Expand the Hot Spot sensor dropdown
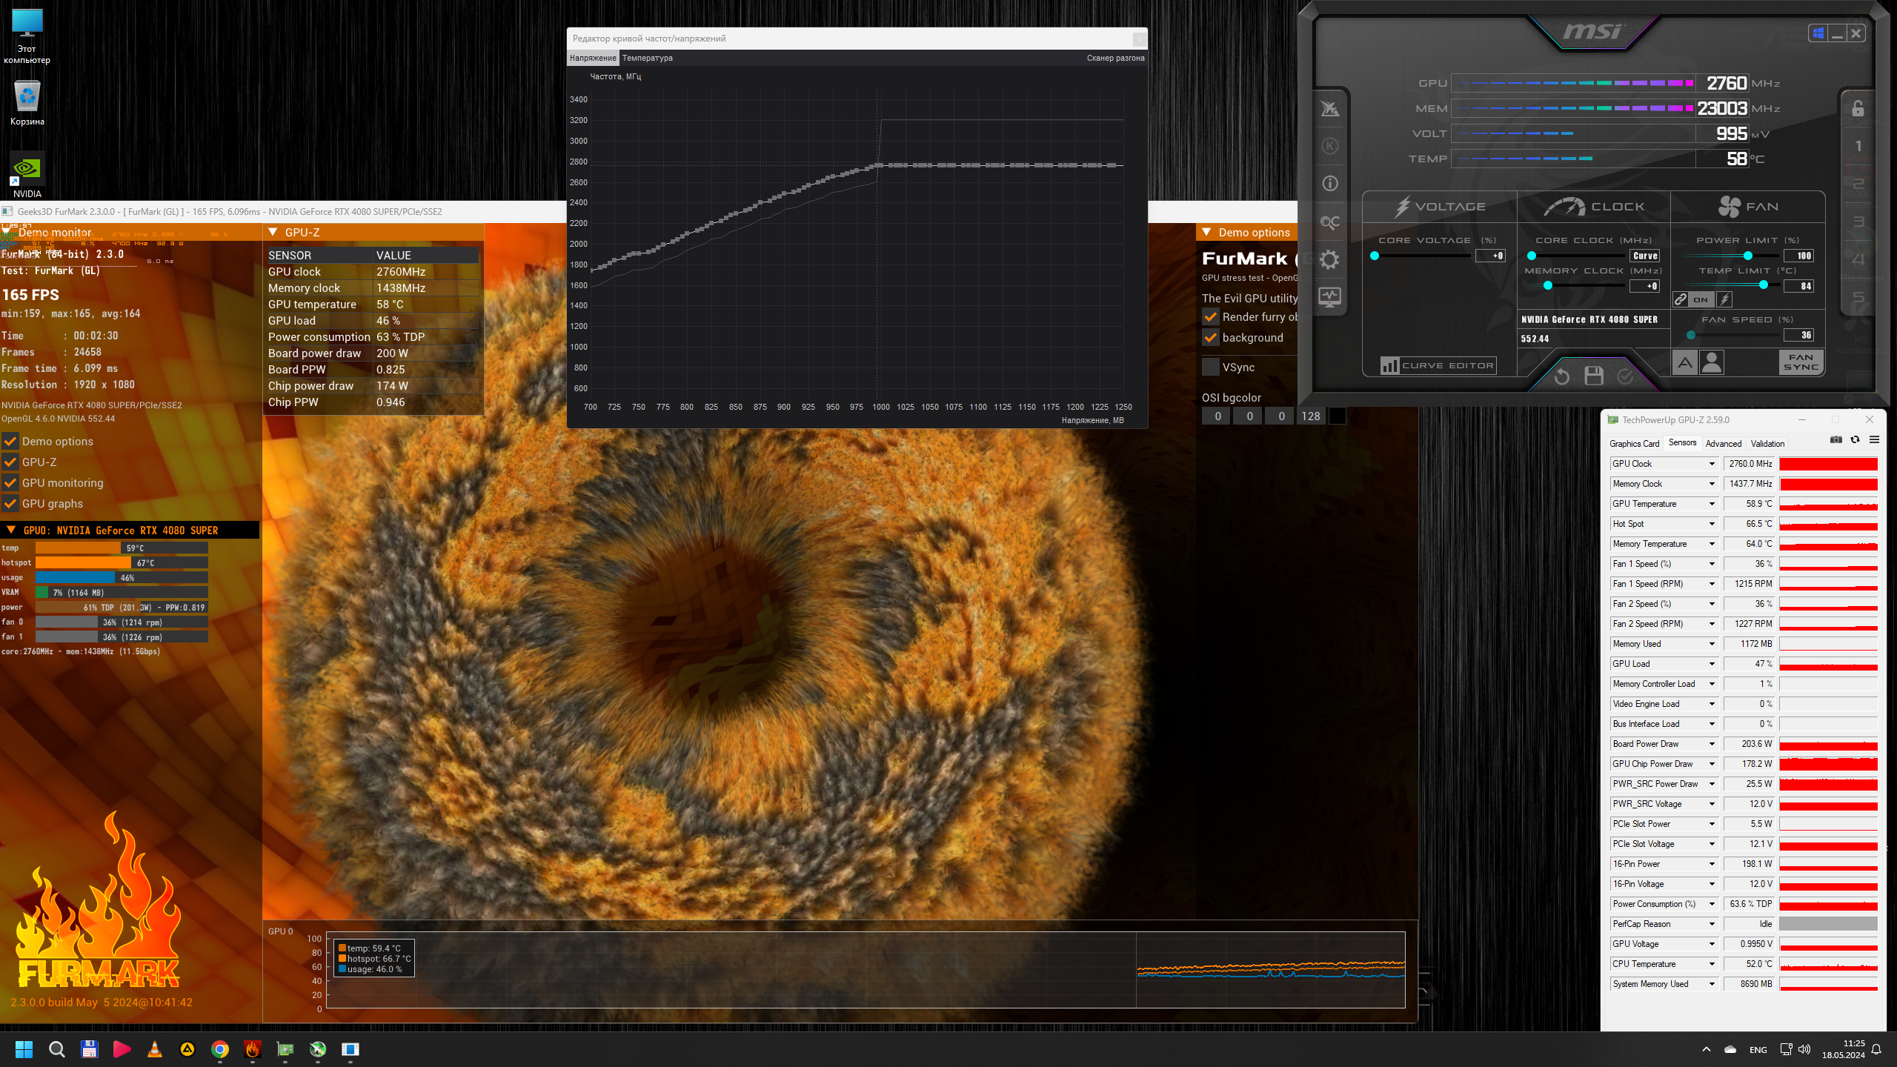1897x1067 pixels. [1712, 524]
